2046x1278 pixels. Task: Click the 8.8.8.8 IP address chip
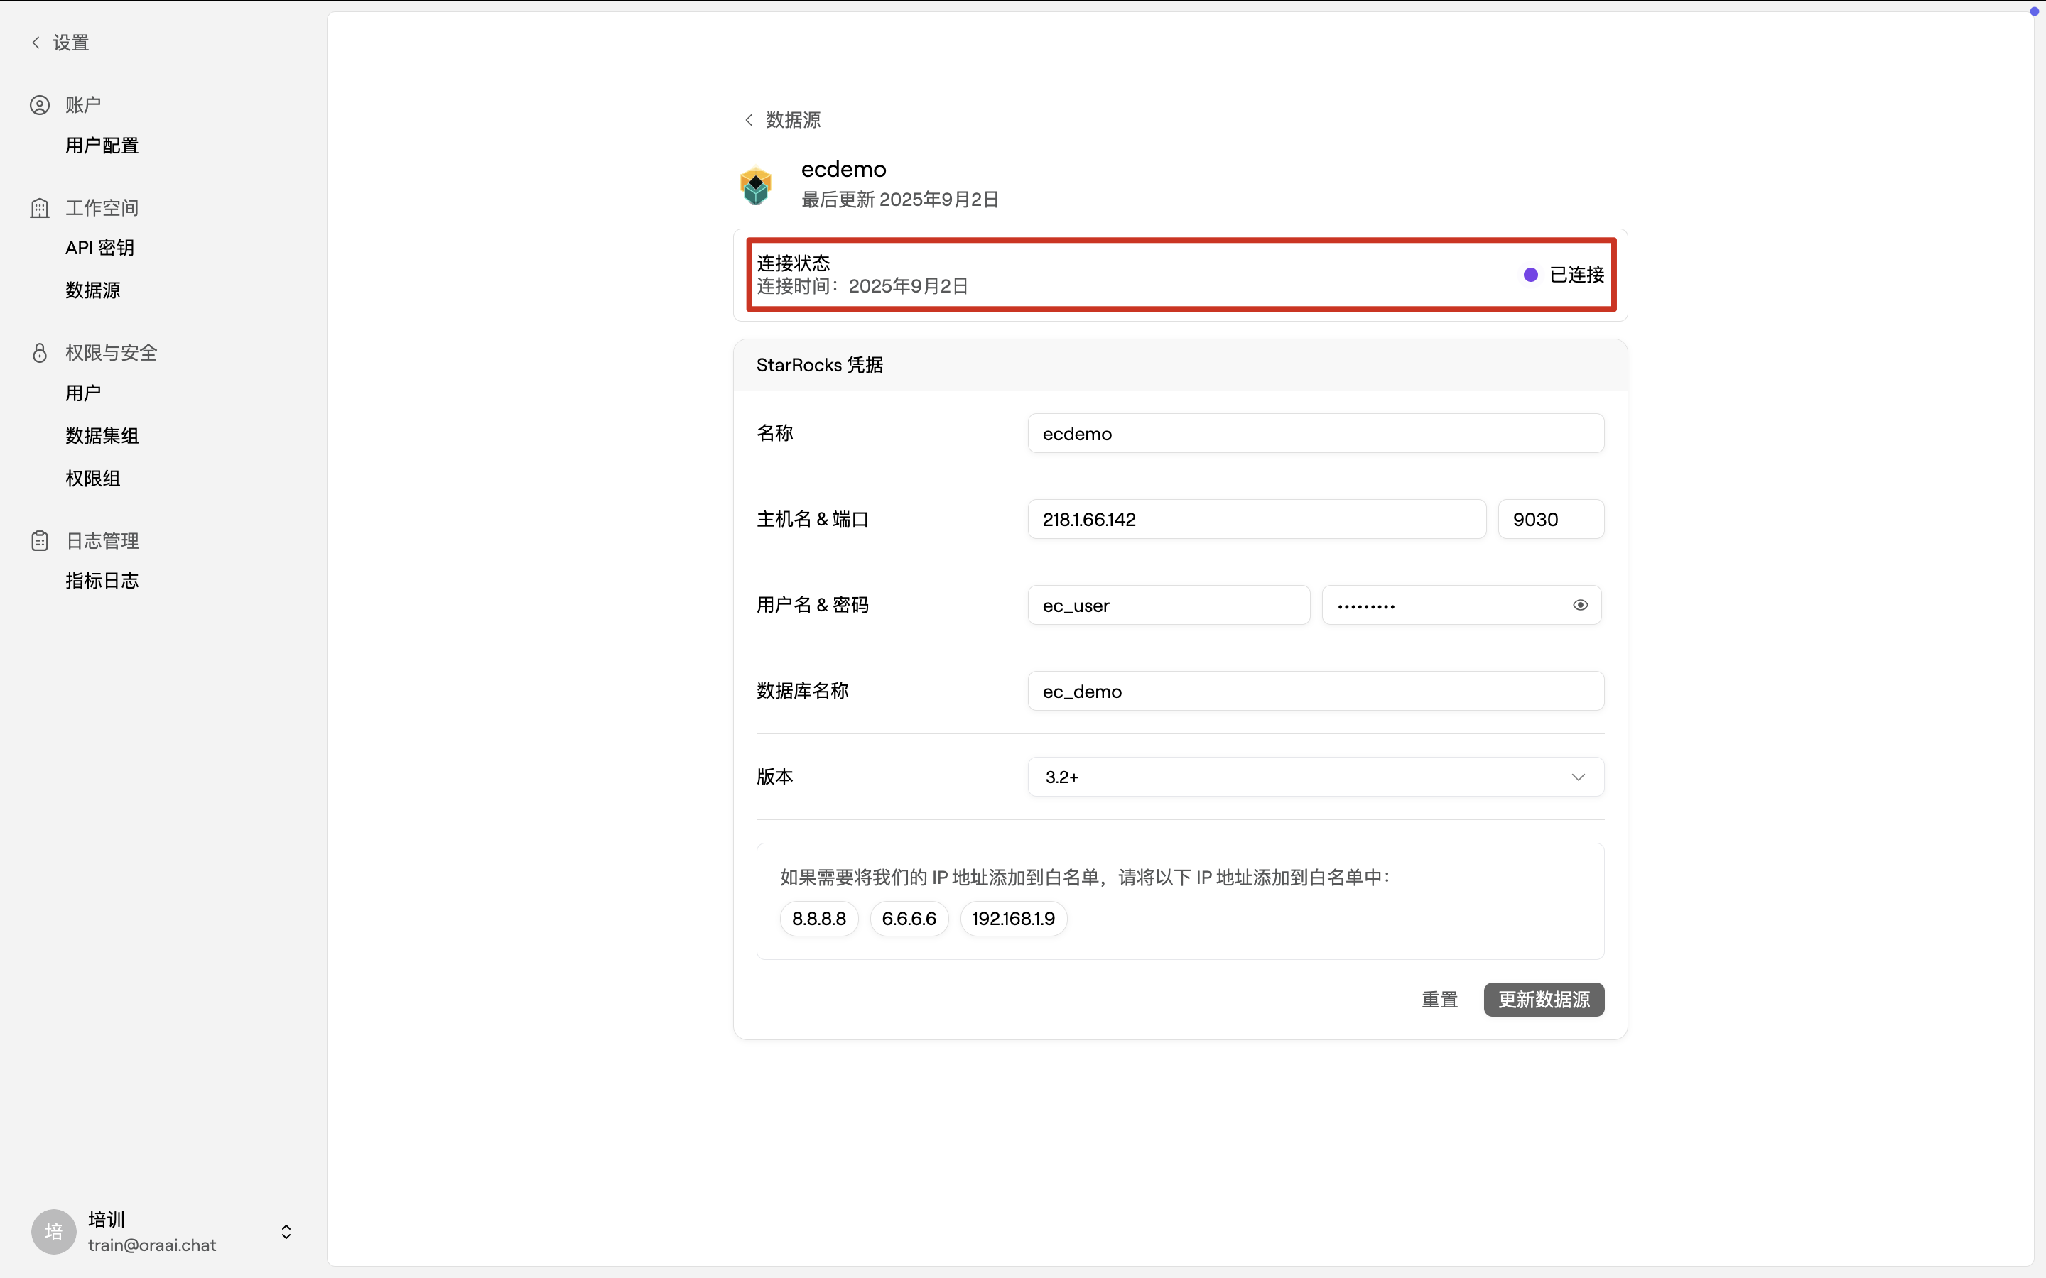(818, 918)
